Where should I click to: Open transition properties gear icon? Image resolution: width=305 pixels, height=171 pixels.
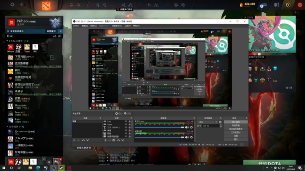tap(220, 122)
